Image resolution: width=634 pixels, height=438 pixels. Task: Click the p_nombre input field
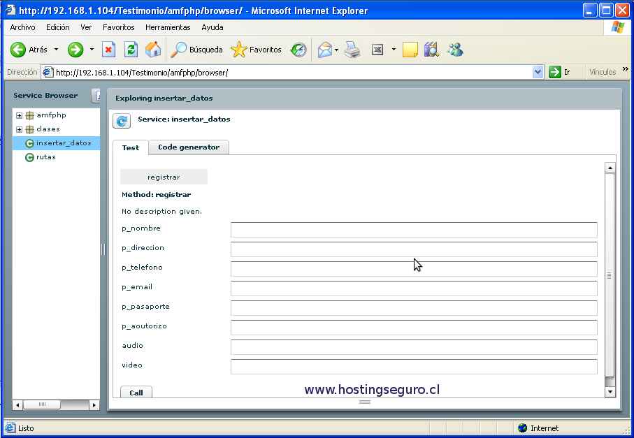(x=414, y=230)
